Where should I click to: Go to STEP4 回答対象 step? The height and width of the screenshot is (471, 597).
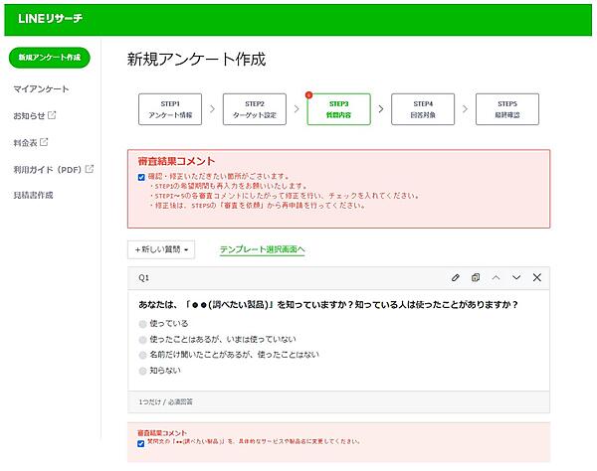tap(423, 109)
